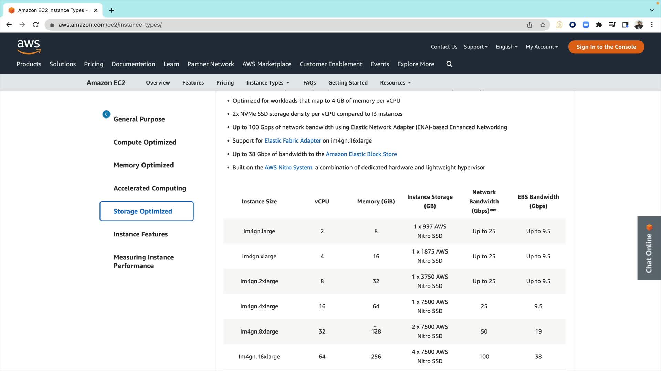661x371 pixels.
Task: Click Sign In to the Console
Action: [606, 47]
